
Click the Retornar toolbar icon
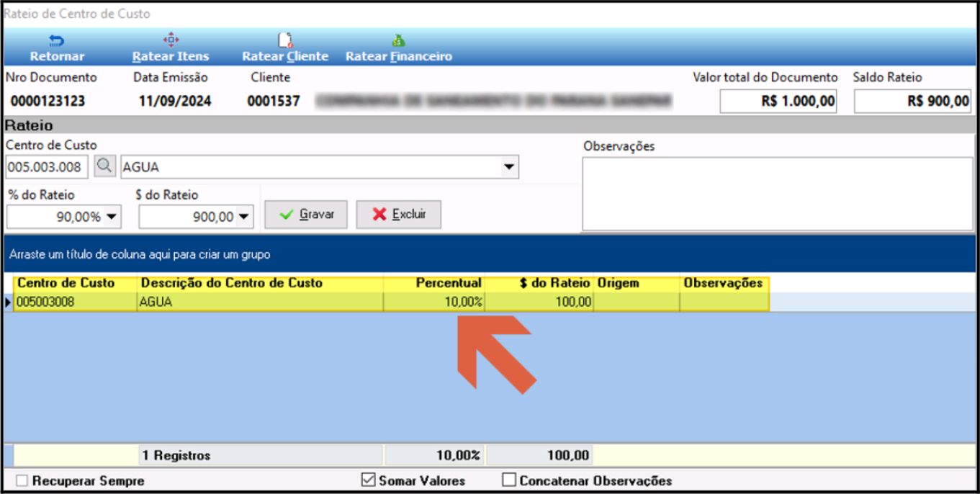(56, 40)
